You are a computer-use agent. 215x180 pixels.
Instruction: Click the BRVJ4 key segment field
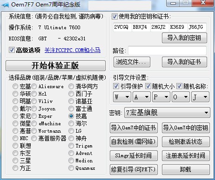click(141, 27)
